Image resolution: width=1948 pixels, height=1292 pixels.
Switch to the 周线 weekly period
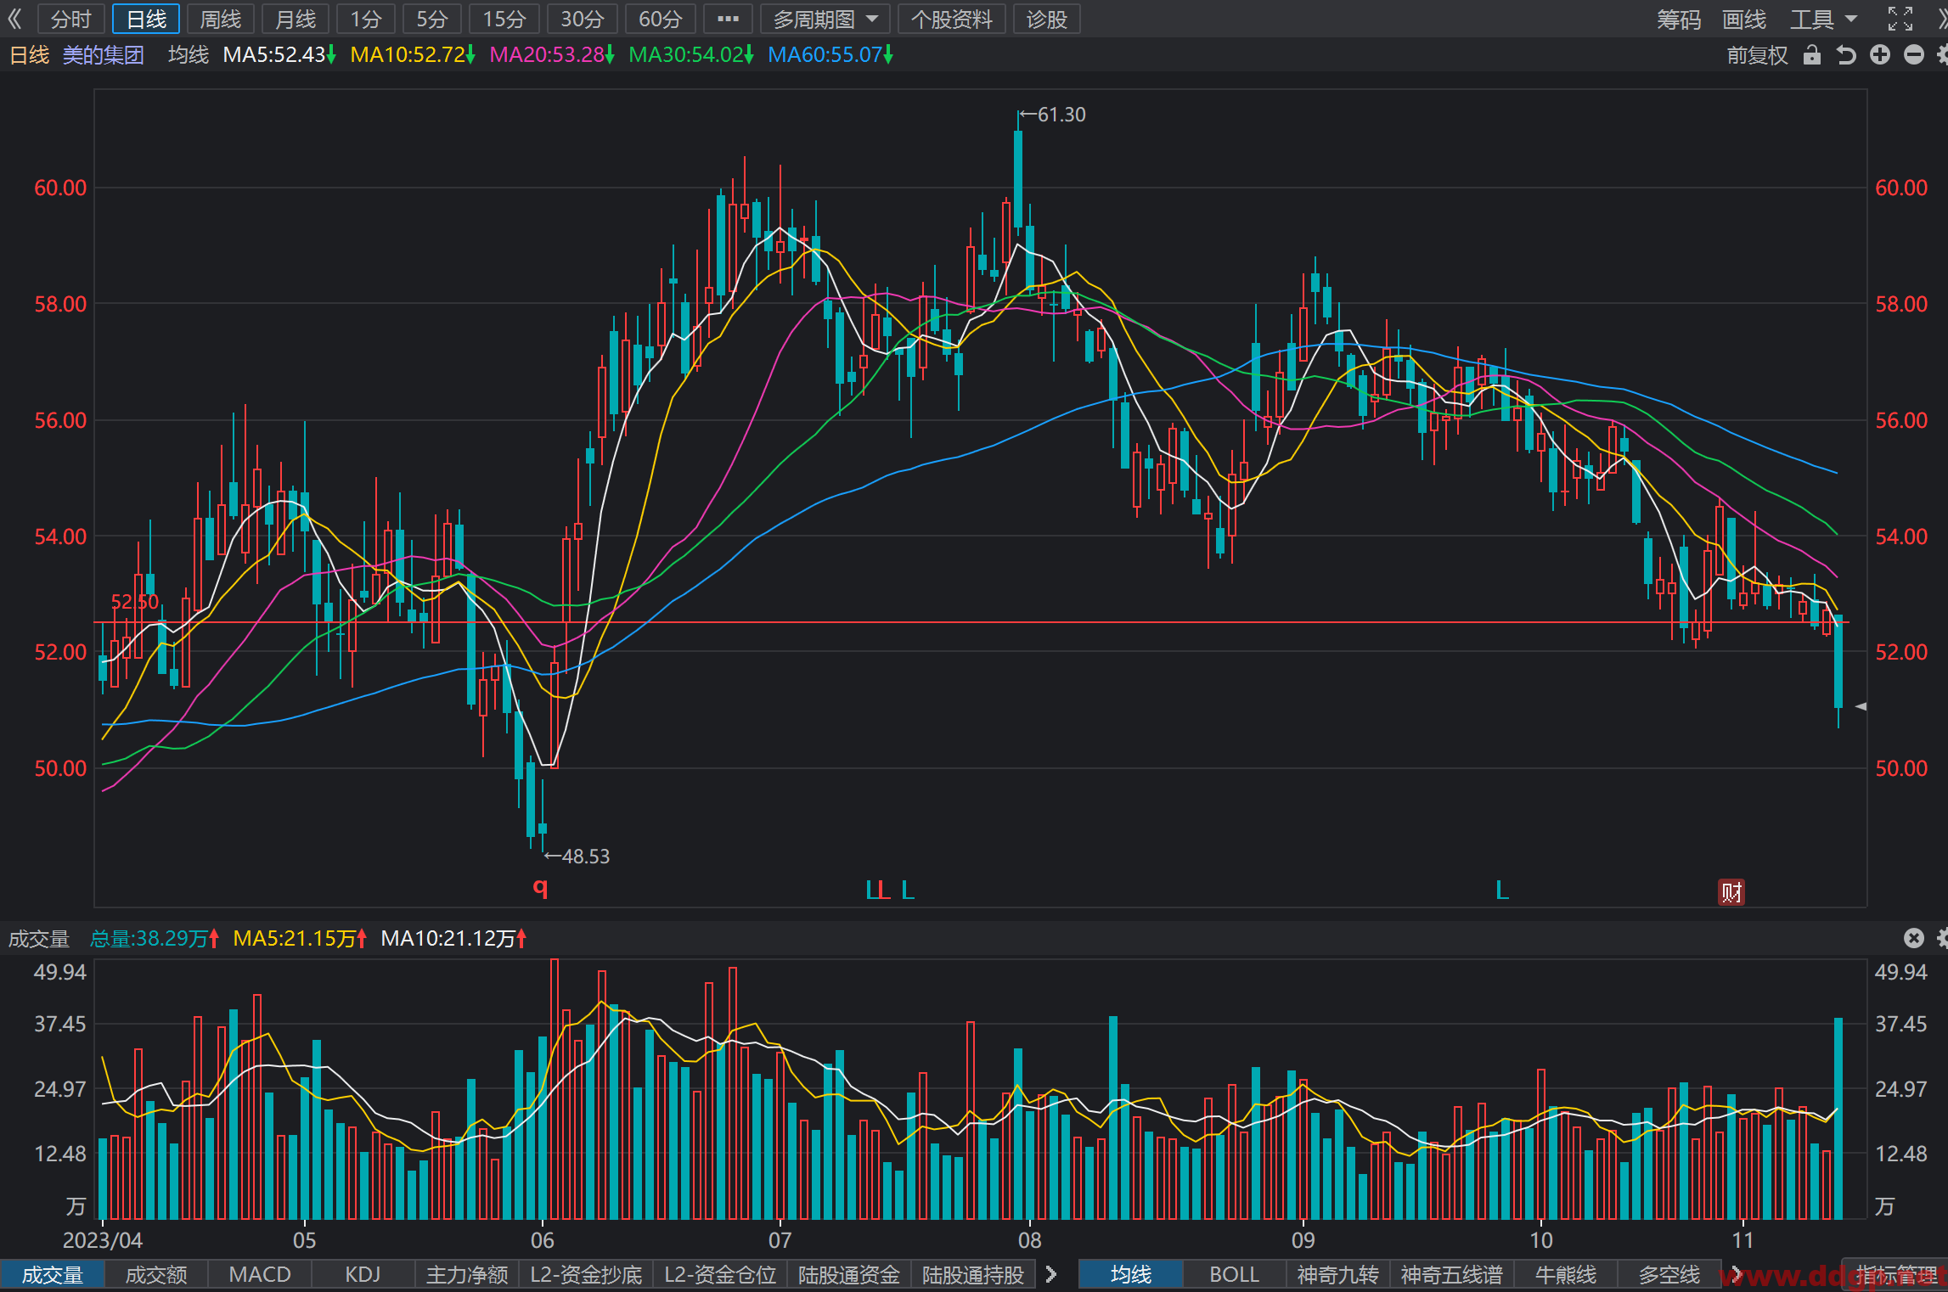click(x=221, y=19)
